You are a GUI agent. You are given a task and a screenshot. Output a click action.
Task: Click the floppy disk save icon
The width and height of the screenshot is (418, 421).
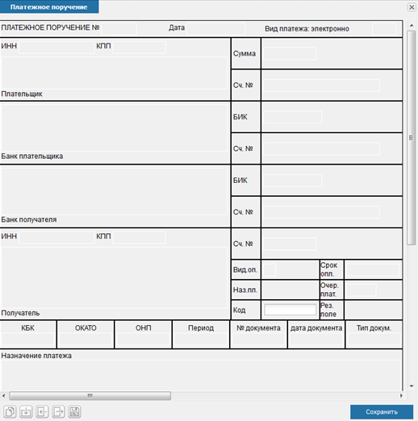click(x=74, y=411)
